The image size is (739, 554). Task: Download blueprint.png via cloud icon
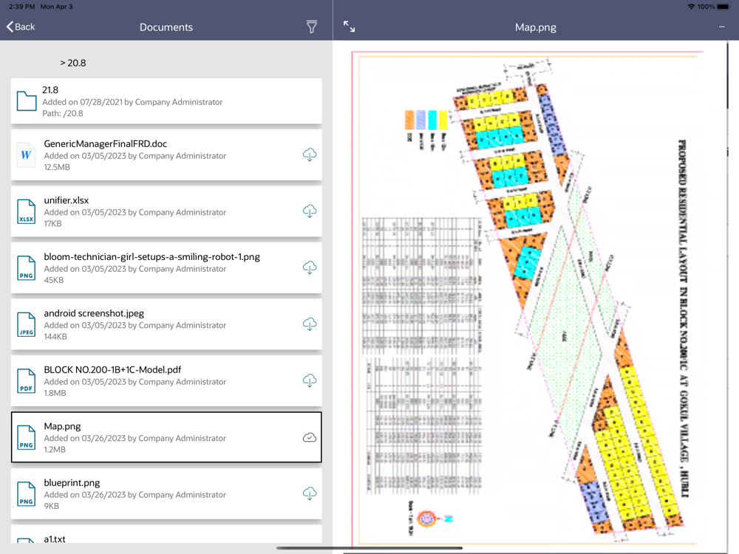point(310,493)
